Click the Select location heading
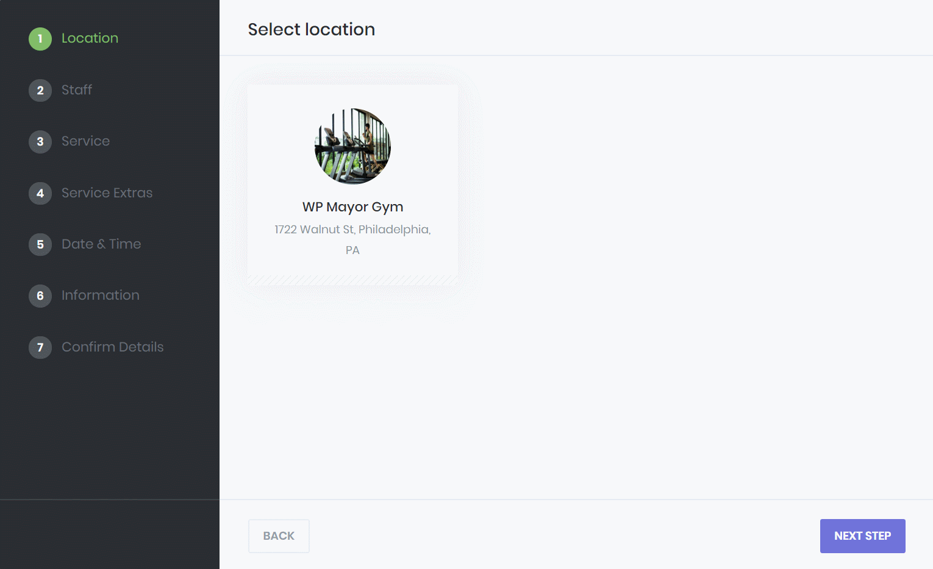The image size is (933, 569). [x=311, y=29]
